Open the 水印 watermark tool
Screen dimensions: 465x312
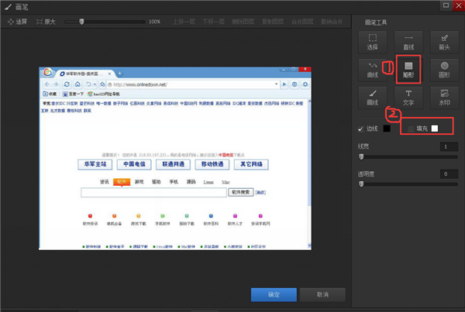click(444, 98)
